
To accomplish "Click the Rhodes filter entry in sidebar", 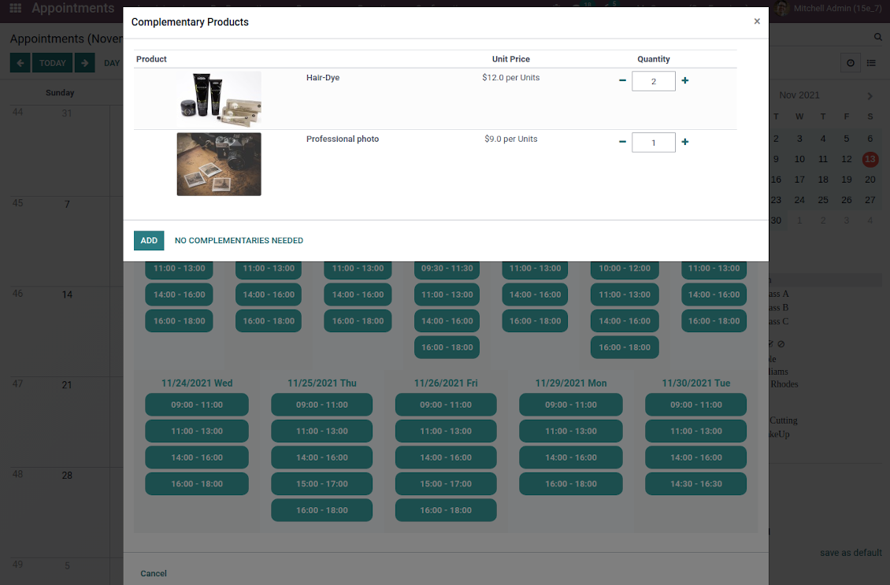I will click(784, 384).
